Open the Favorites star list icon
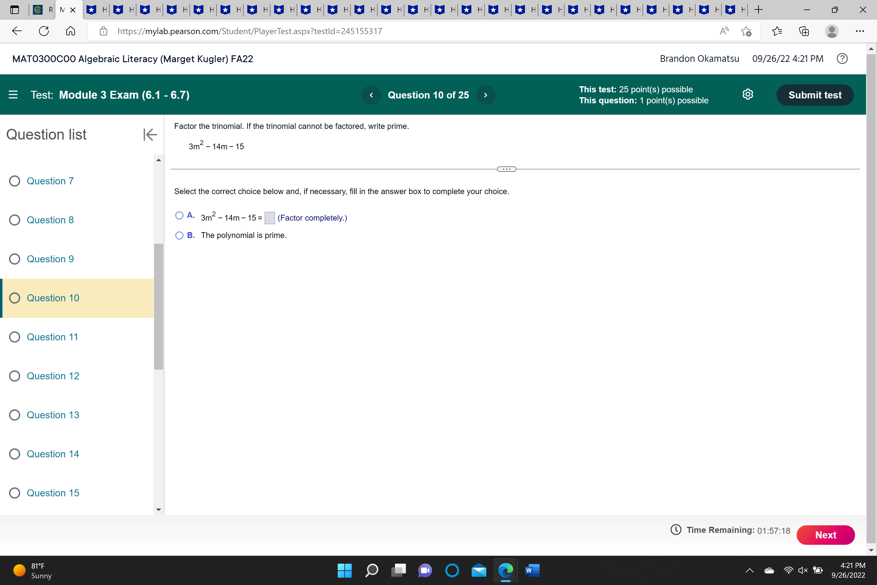 [x=777, y=31]
